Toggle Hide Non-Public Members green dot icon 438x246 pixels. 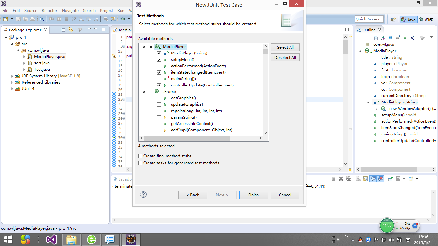point(405,38)
